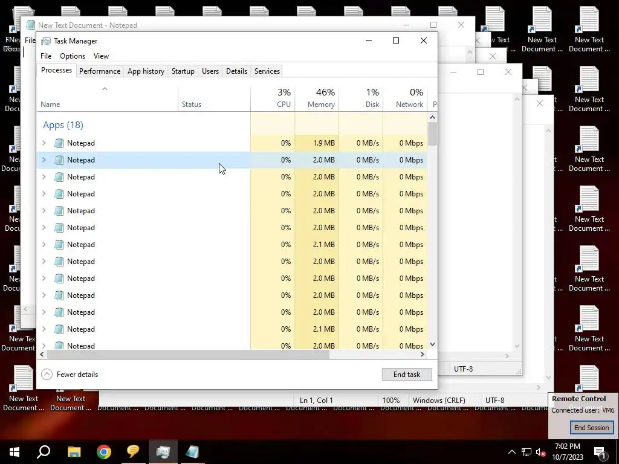Select the Task Manager taskbar button
The image size is (619, 464).
[163, 452]
